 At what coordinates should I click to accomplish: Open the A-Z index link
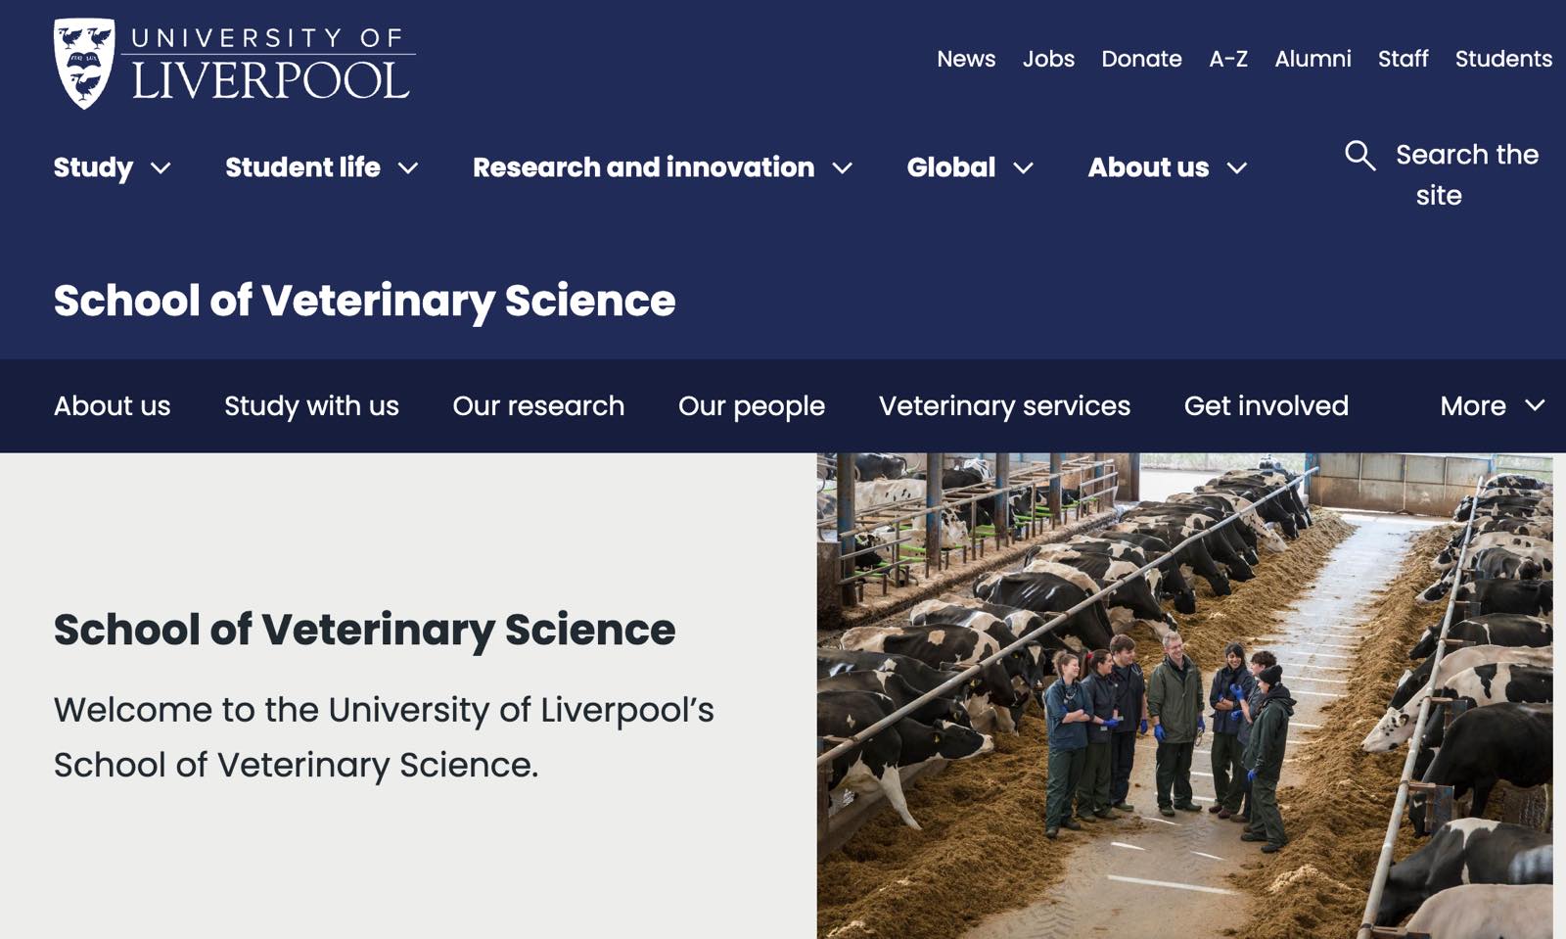point(1228,59)
